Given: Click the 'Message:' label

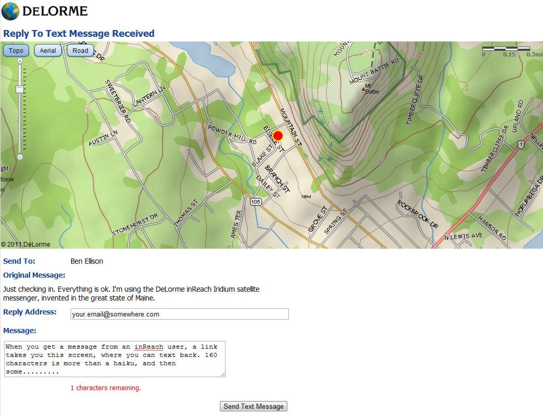Looking at the screenshot, I should point(20,331).
